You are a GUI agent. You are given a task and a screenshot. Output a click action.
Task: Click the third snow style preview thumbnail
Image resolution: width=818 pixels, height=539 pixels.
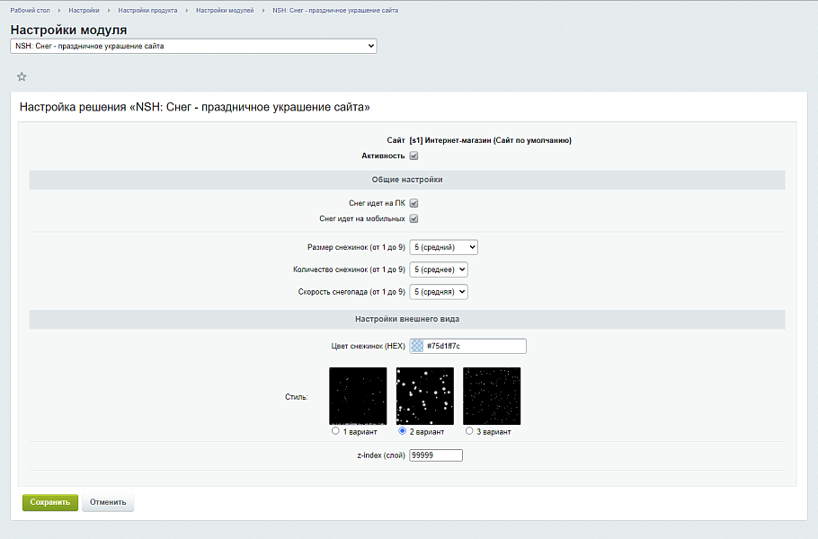pyautogui.click(x=492, y=395)
